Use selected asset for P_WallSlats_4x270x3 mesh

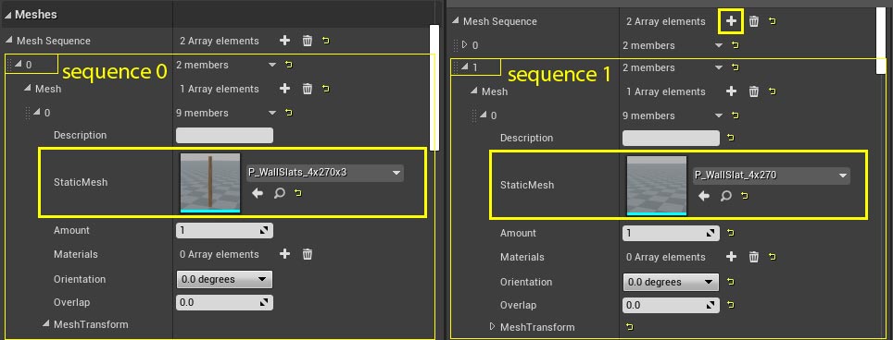[258, 193]
